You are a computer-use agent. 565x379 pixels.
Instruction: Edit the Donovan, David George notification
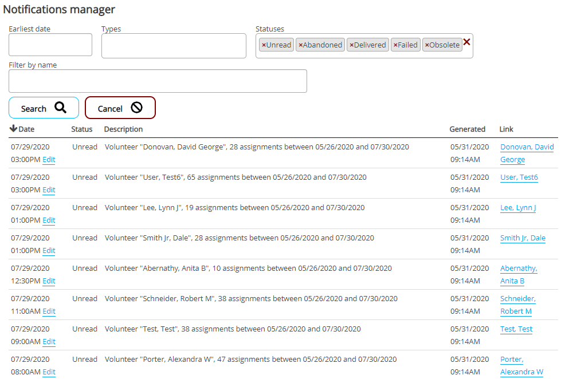(x=49, y=160)
